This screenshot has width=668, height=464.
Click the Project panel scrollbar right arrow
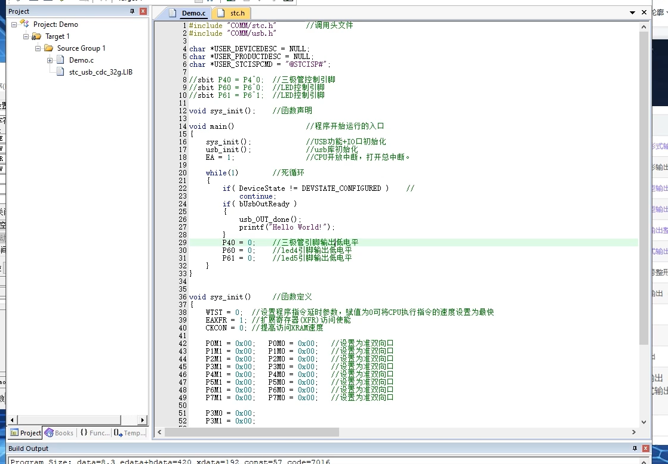(x=143, y=420)
